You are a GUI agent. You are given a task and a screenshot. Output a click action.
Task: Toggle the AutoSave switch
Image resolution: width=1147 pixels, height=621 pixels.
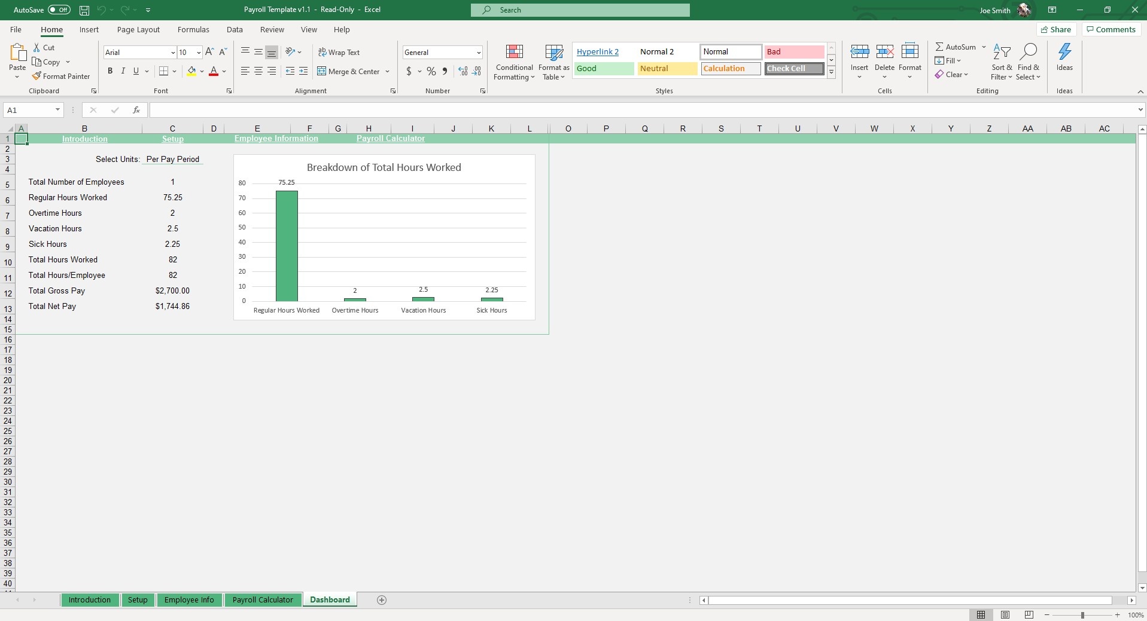click(x=59, y=10)
